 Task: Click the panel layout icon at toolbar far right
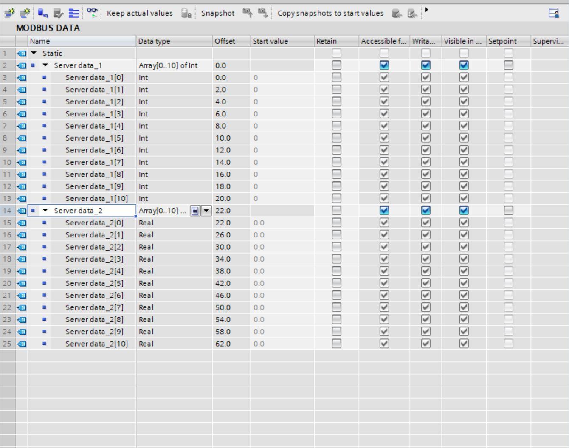(554, 14)
